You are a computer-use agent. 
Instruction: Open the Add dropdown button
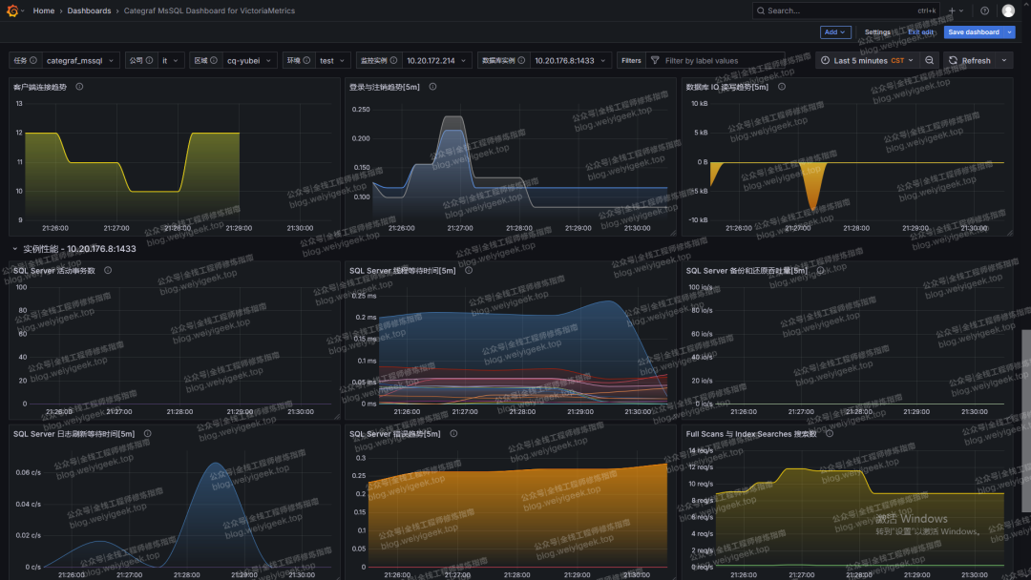[x=835, y=32]
